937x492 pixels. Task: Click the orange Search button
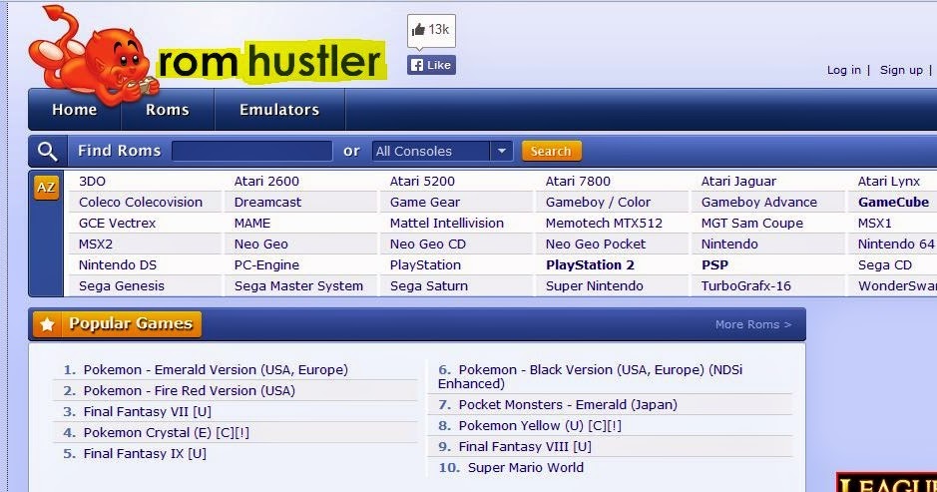(551, 152)
